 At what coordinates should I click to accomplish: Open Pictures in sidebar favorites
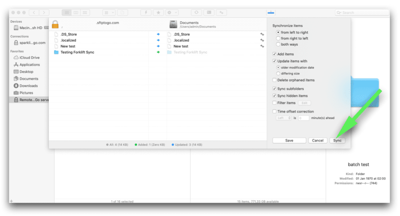tap(23, 93)
